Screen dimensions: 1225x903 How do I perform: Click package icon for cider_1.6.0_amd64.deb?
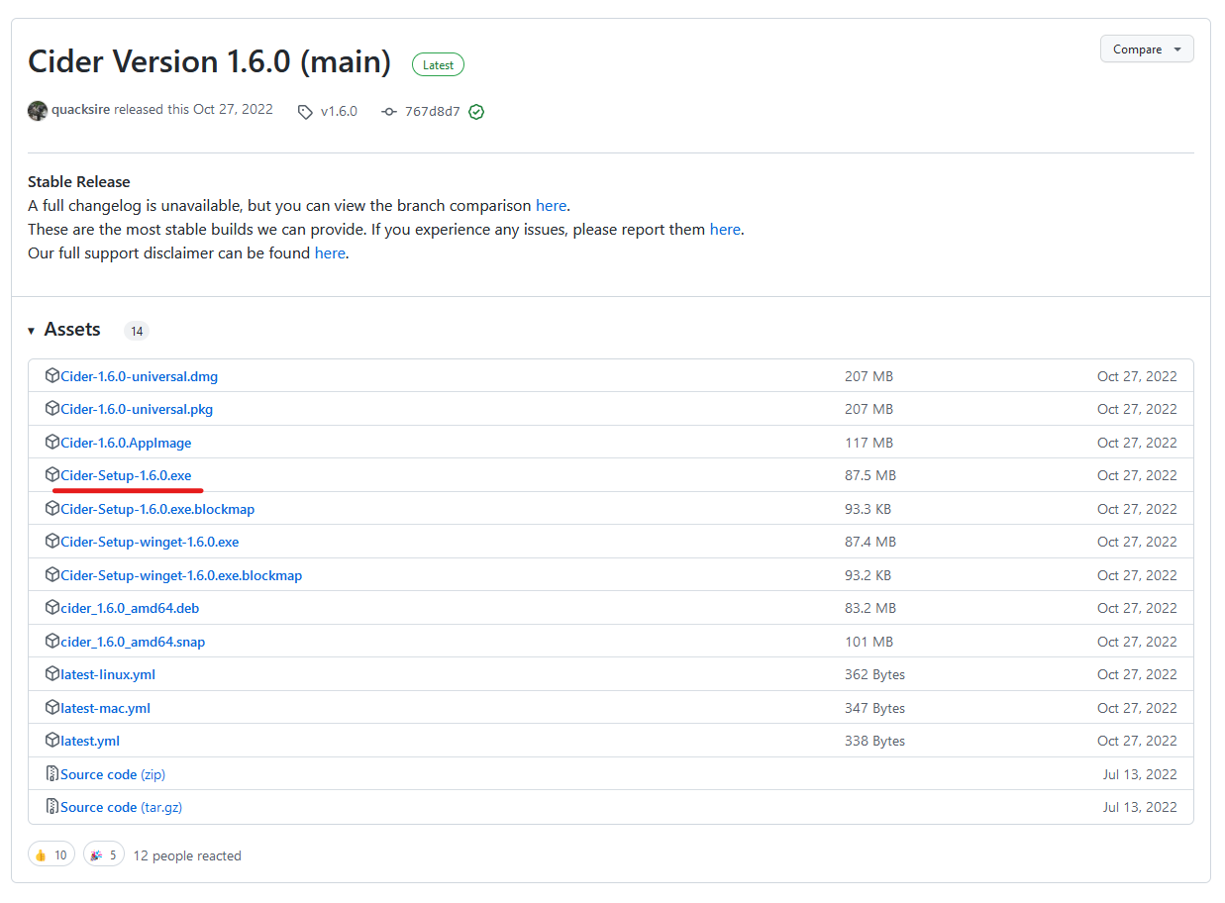[52, 608]
